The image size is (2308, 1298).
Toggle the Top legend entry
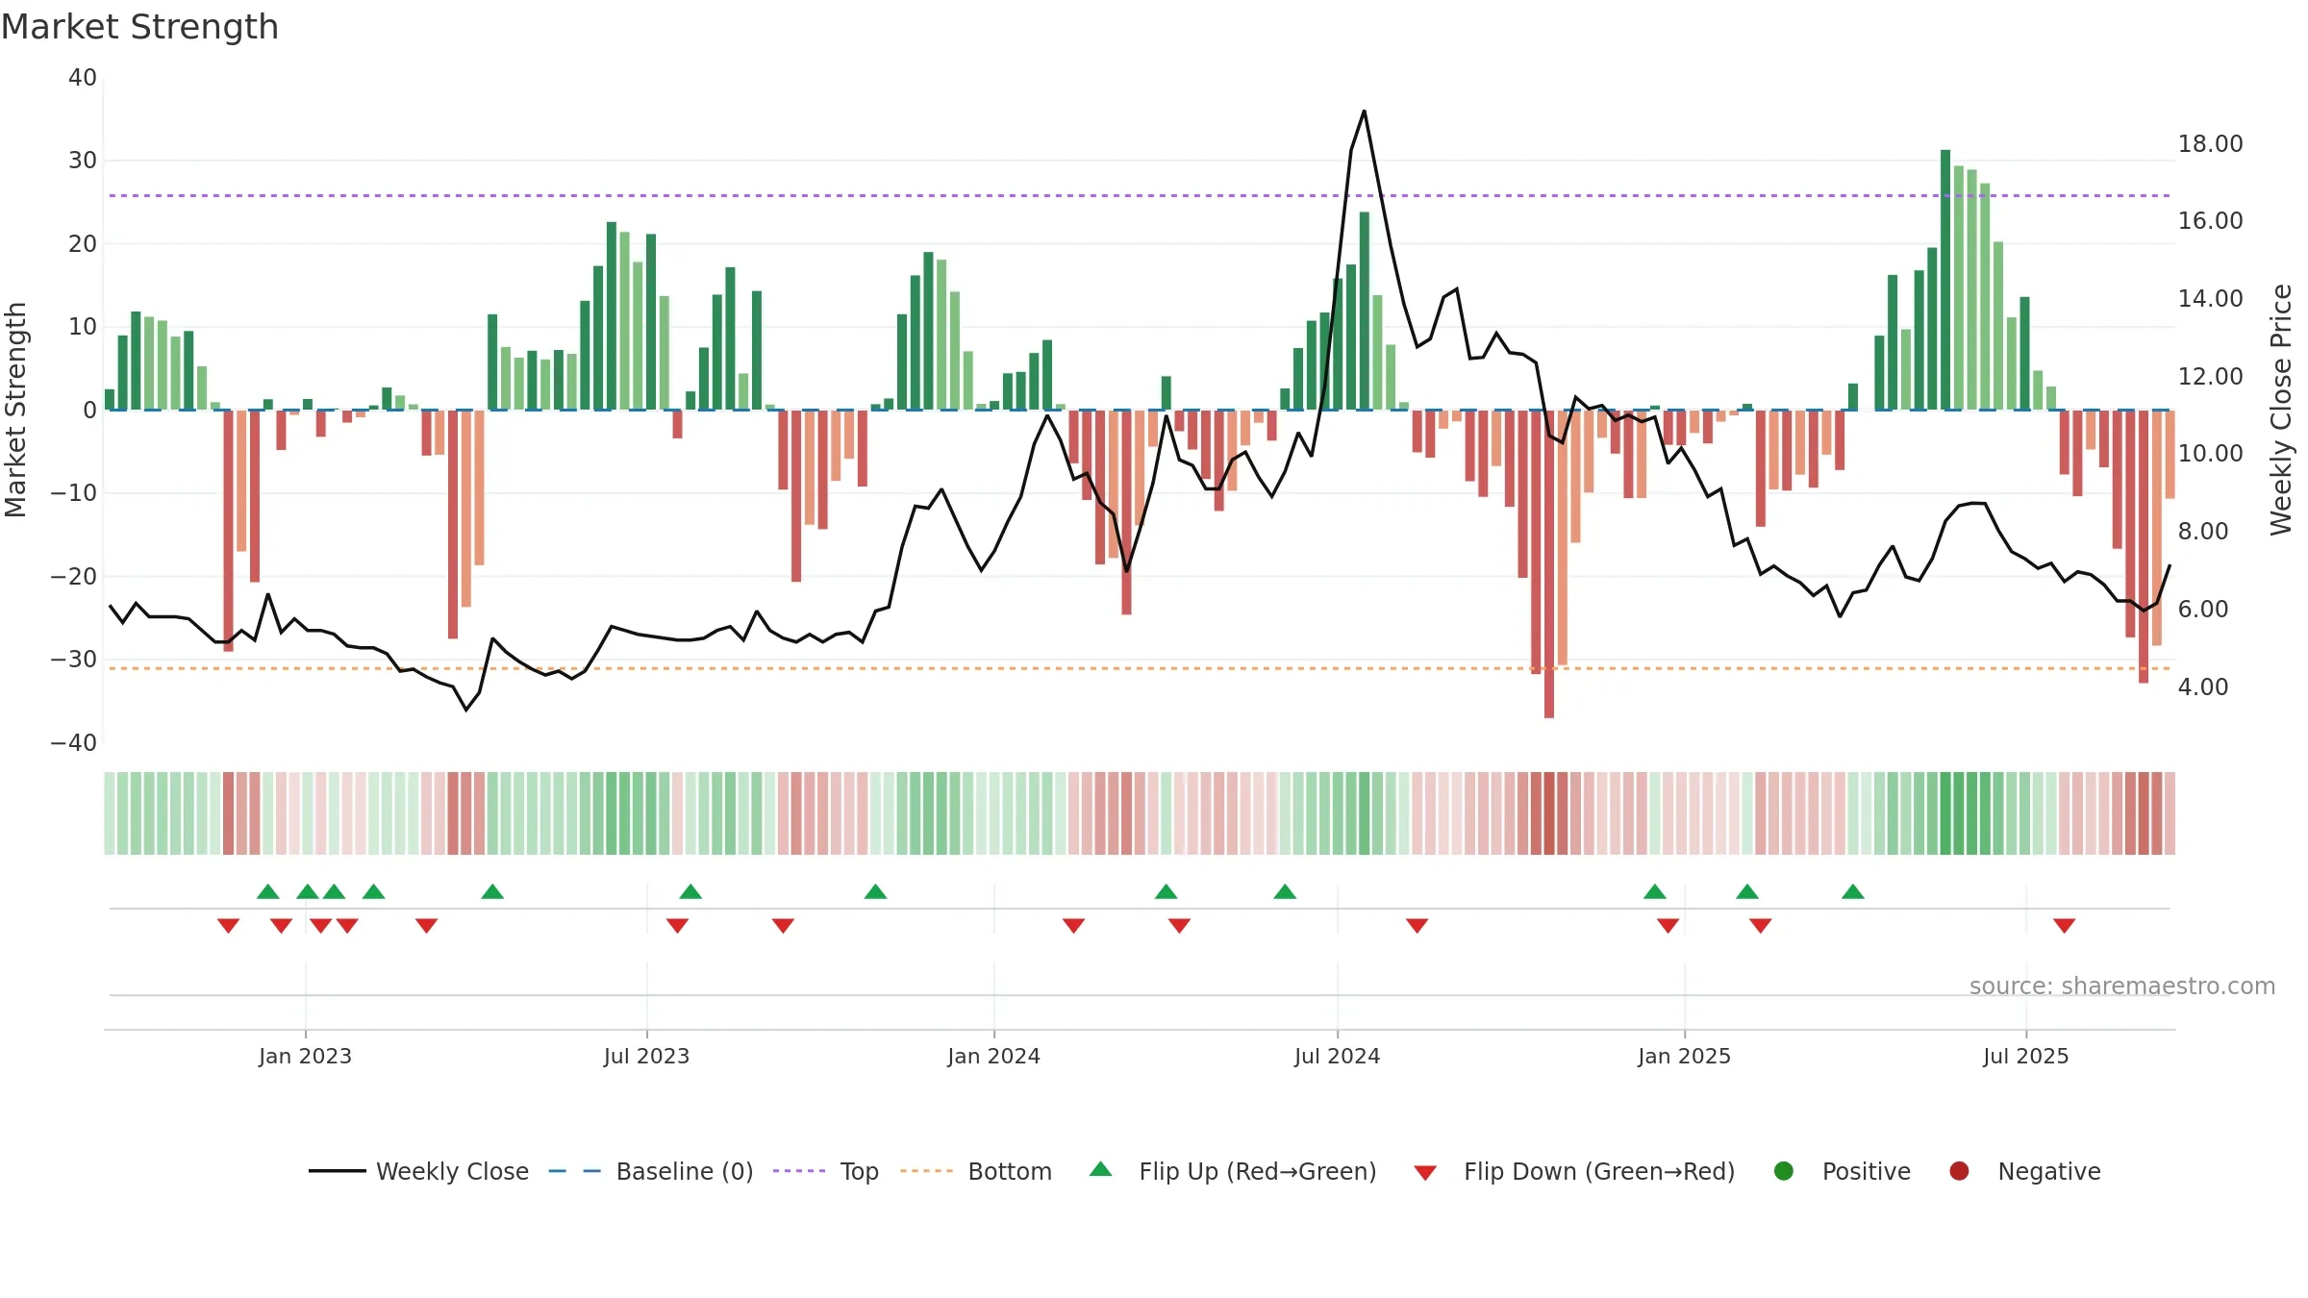[x=825, y=1171]
